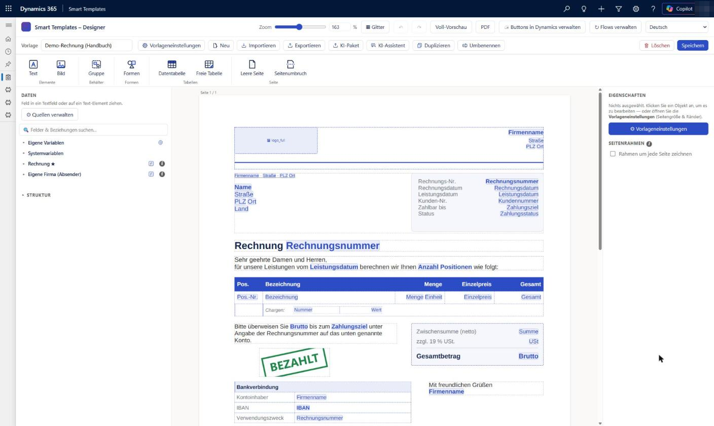Expand Eigene Firma (Absender) node
Image resolution: width=714 pixels, height=426 pixels.
tap(23, 174)
